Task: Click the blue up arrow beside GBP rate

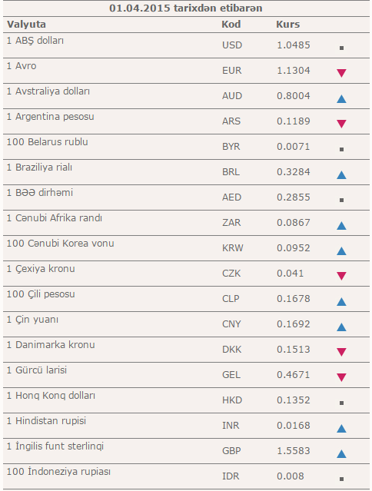Action: (341, 454)
